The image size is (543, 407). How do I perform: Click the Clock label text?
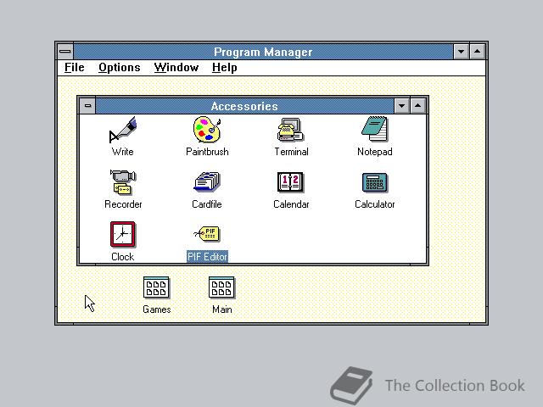[x=122, y=257]
